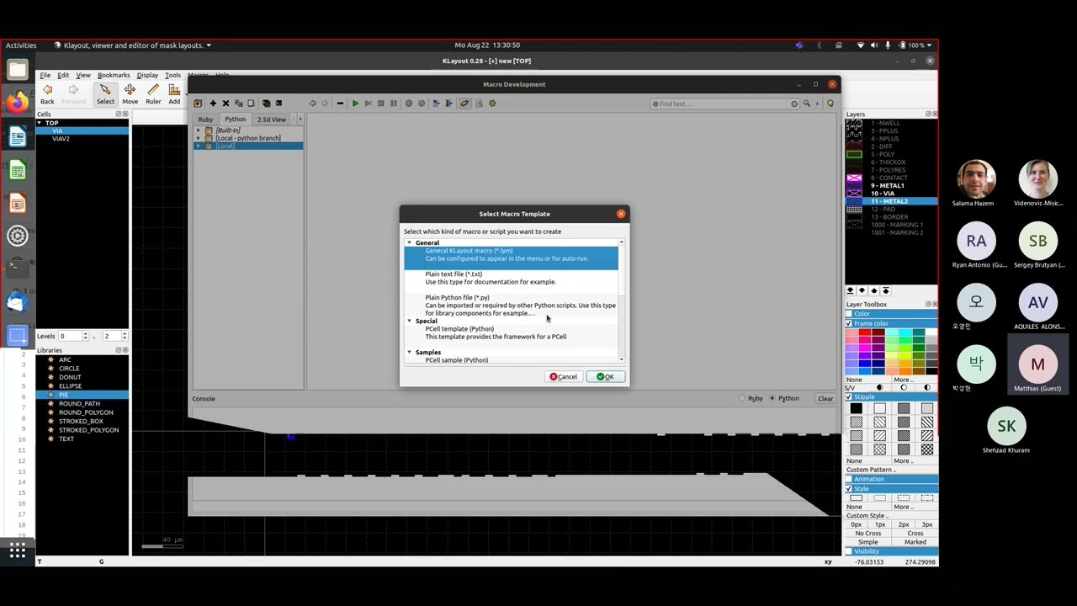This screenshot has width=1077, height=606.
Task: Click the Add tool in toolbar
Action: (174, 94)
